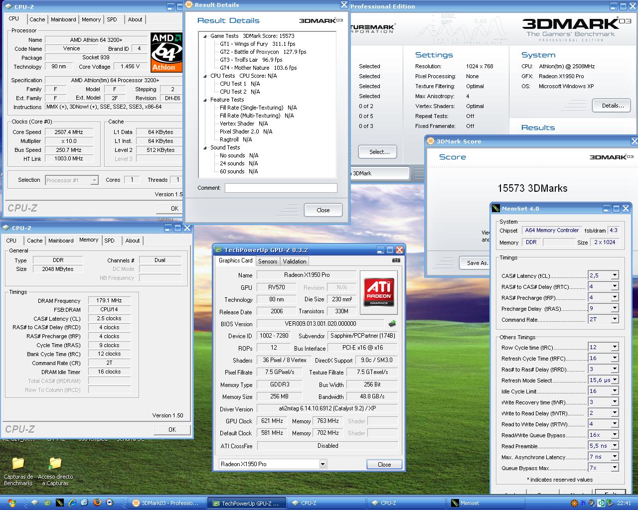Collapse the Game Tests tree node
The height and width of the screenshot is (510, 638).
click(x=205, y=36)
